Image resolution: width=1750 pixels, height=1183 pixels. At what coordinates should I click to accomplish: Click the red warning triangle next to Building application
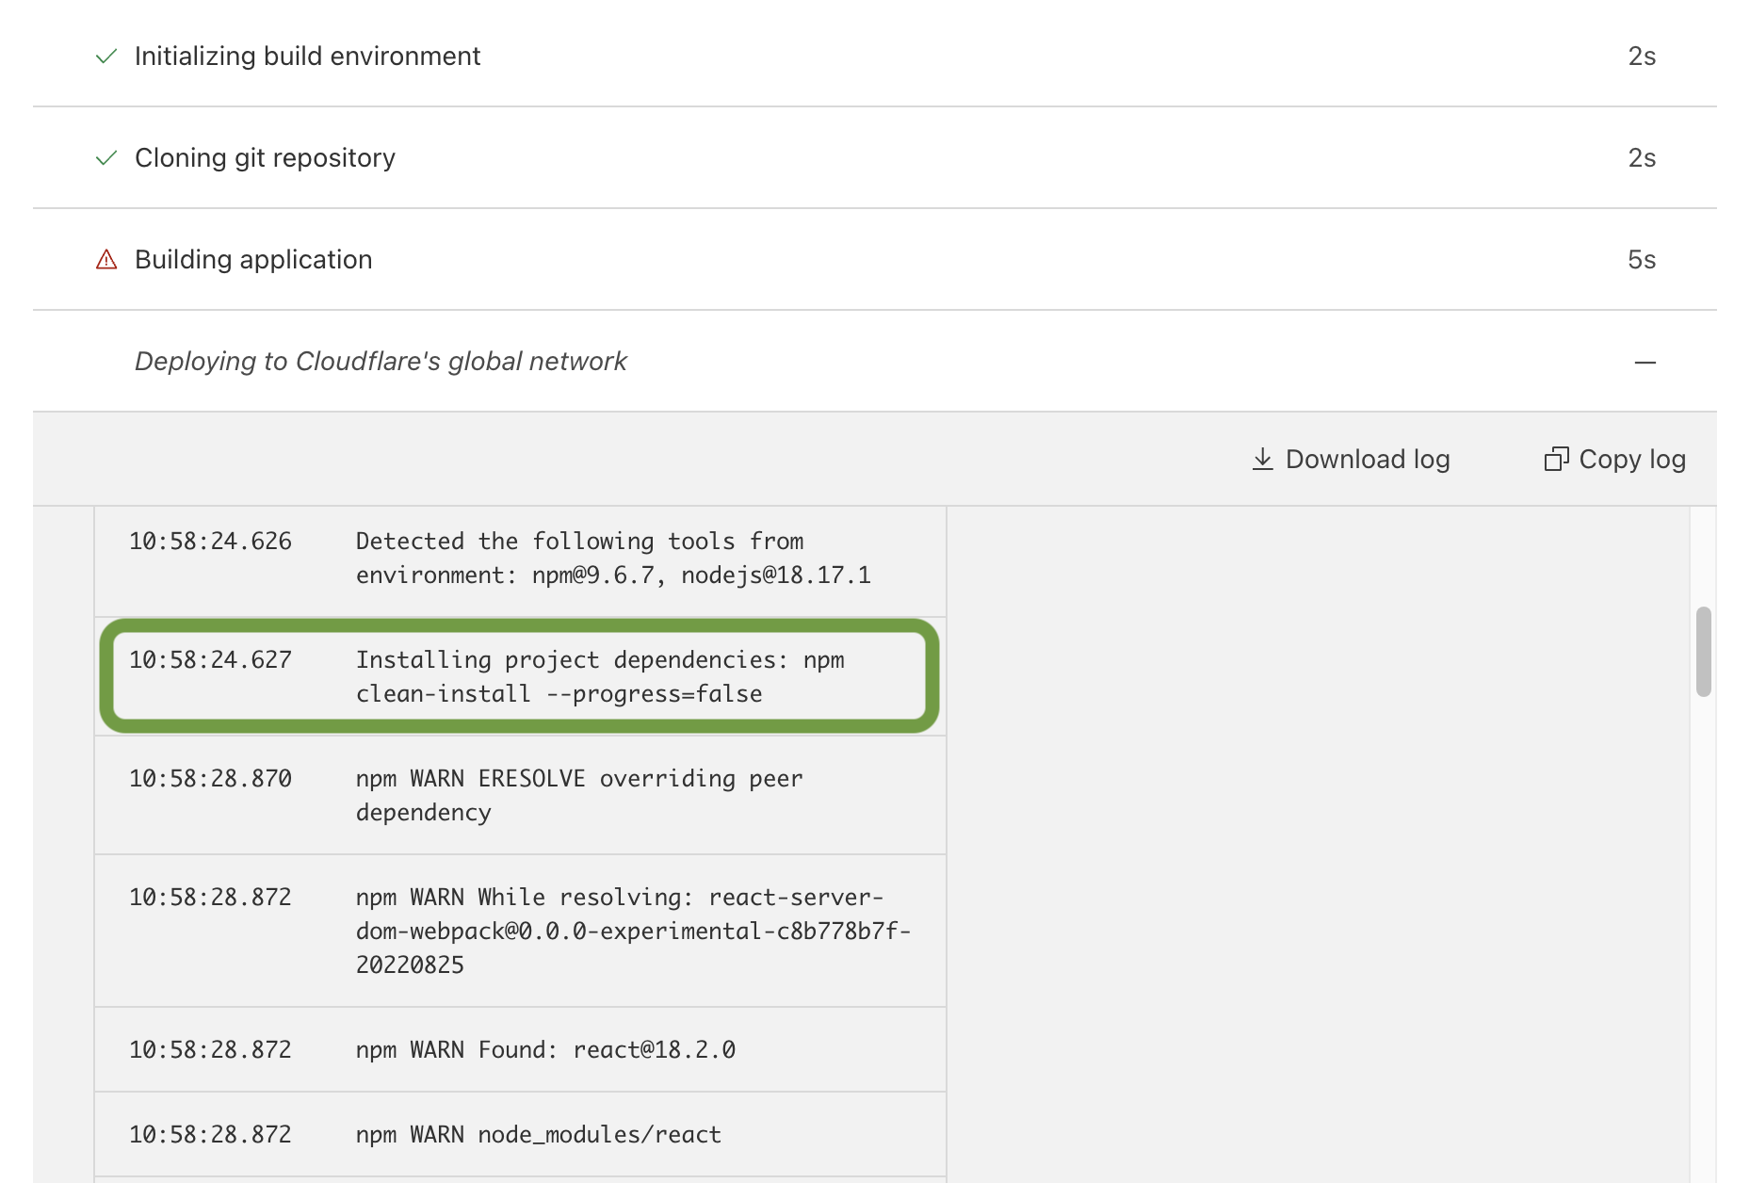pos(105,259)
